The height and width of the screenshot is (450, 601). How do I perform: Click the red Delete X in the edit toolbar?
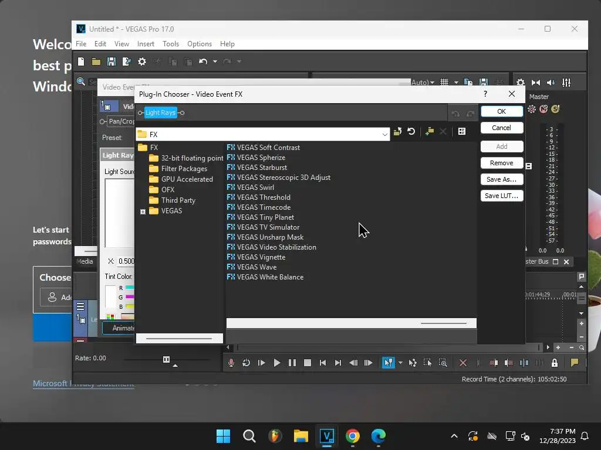click(x=463, y=363)
